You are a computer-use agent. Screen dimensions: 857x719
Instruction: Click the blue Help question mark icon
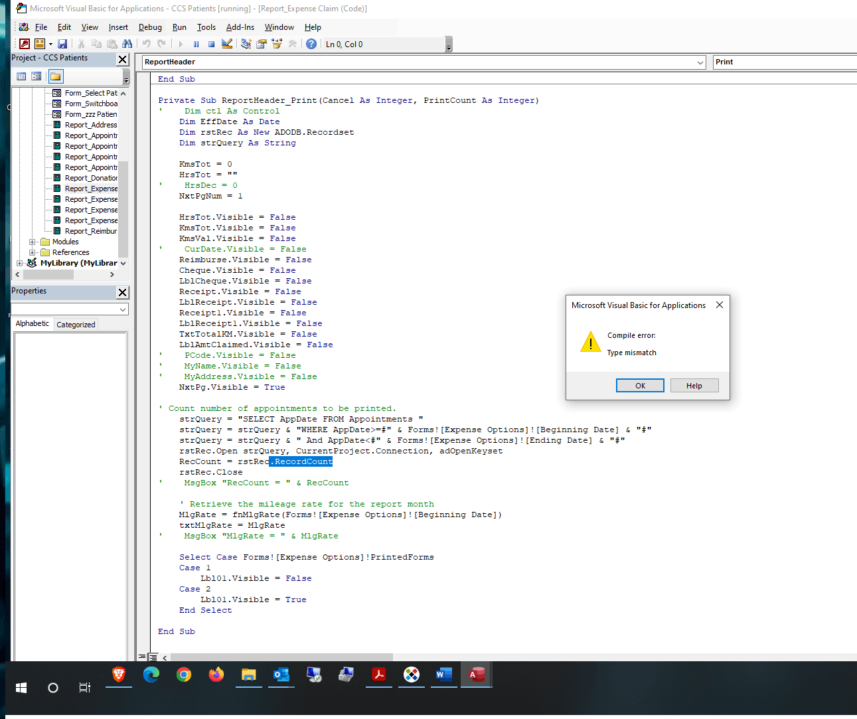[311, 44]
